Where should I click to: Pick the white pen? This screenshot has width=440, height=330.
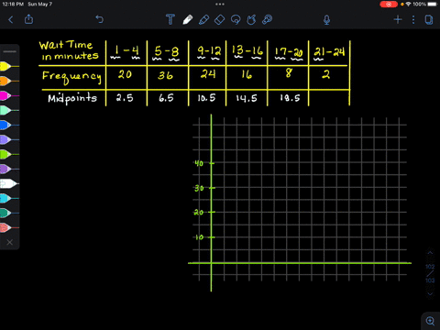[x=9, y=183]
